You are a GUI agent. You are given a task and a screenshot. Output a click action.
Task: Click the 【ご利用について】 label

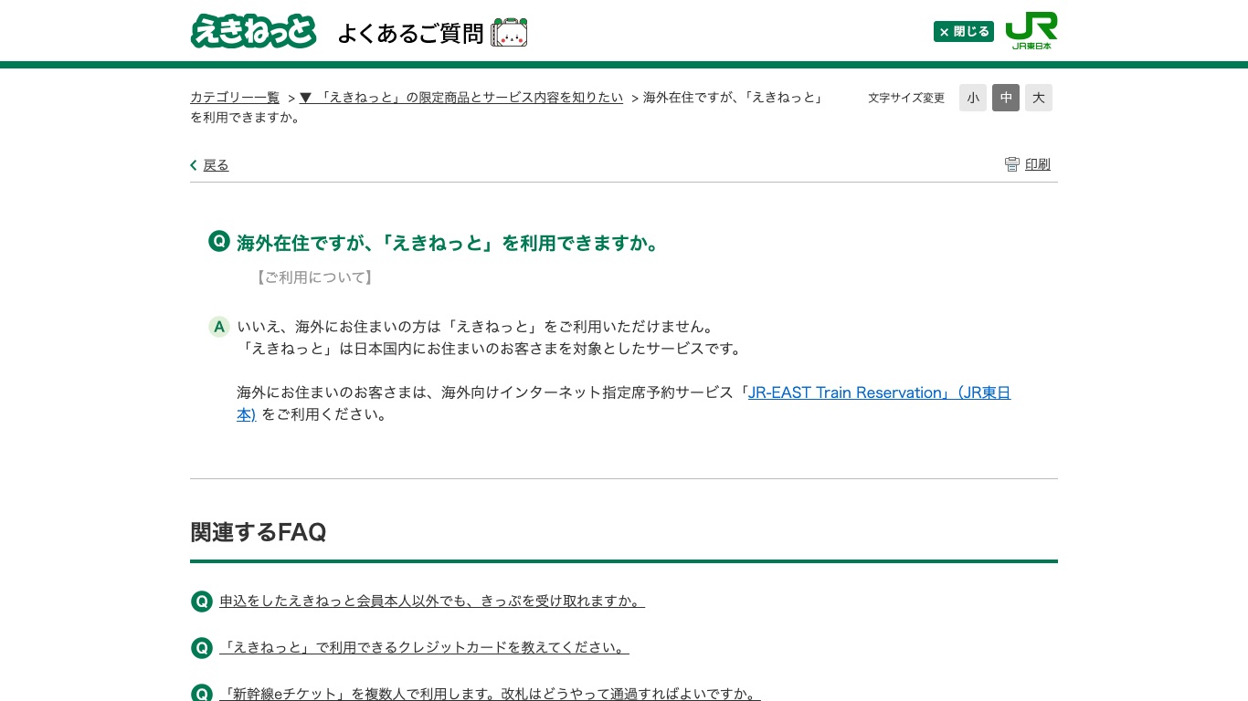313,277
